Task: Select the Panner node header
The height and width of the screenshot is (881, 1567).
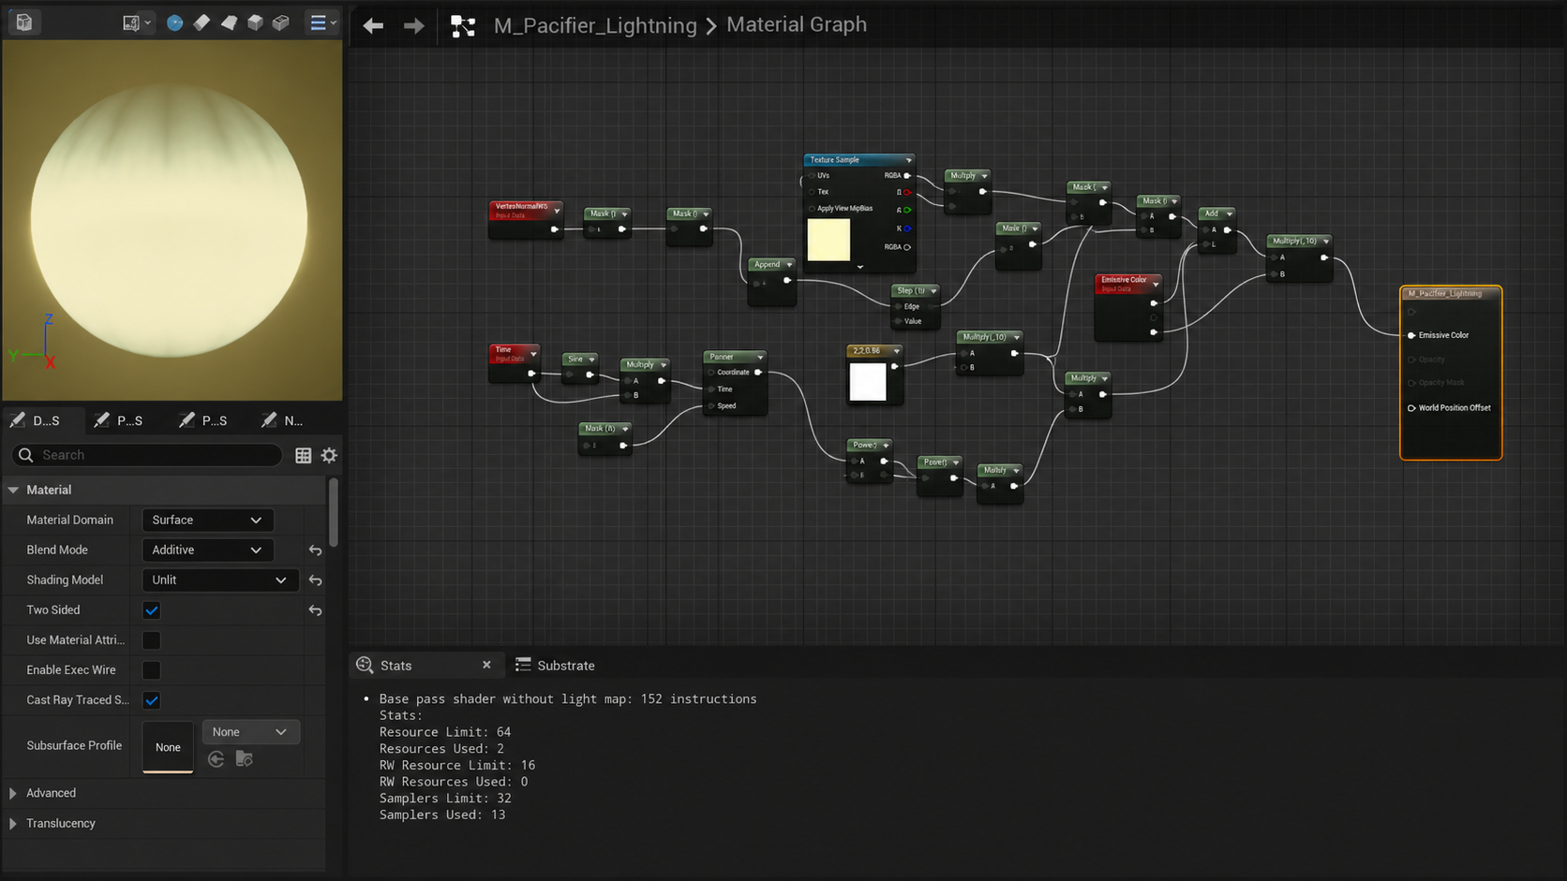Action: point(735,357)
